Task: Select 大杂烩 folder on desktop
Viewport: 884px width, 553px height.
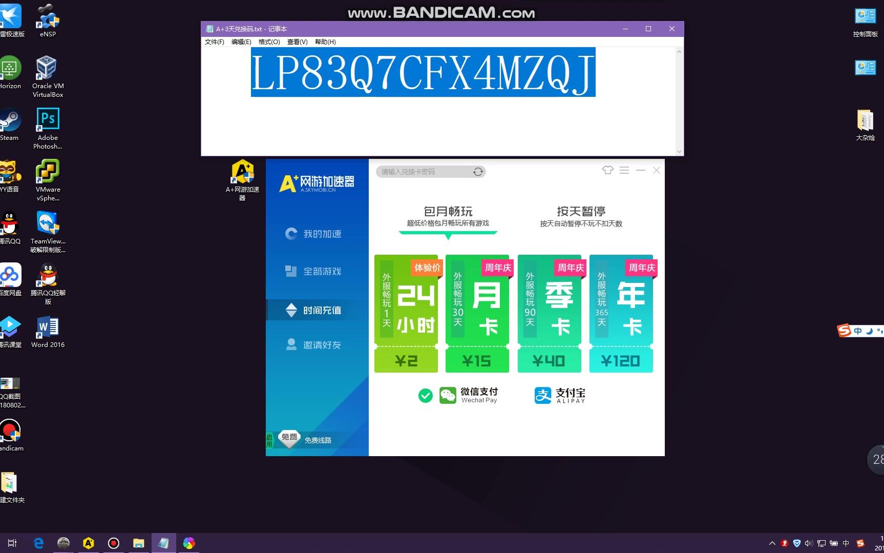Action: coord(865,126)
